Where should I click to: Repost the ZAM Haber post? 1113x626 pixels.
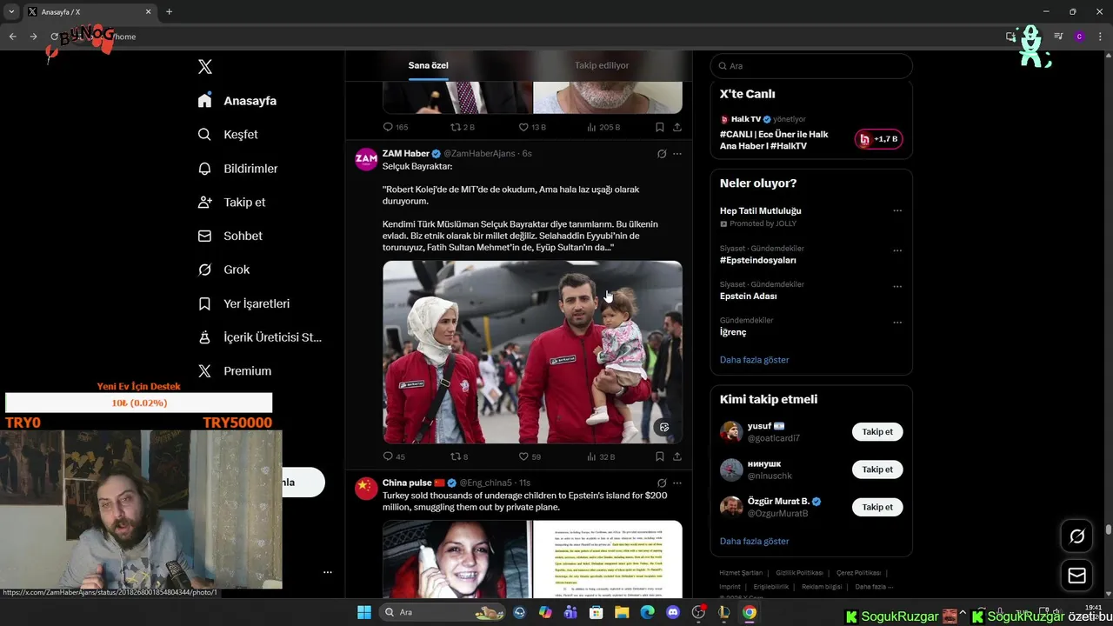point(459,456)
